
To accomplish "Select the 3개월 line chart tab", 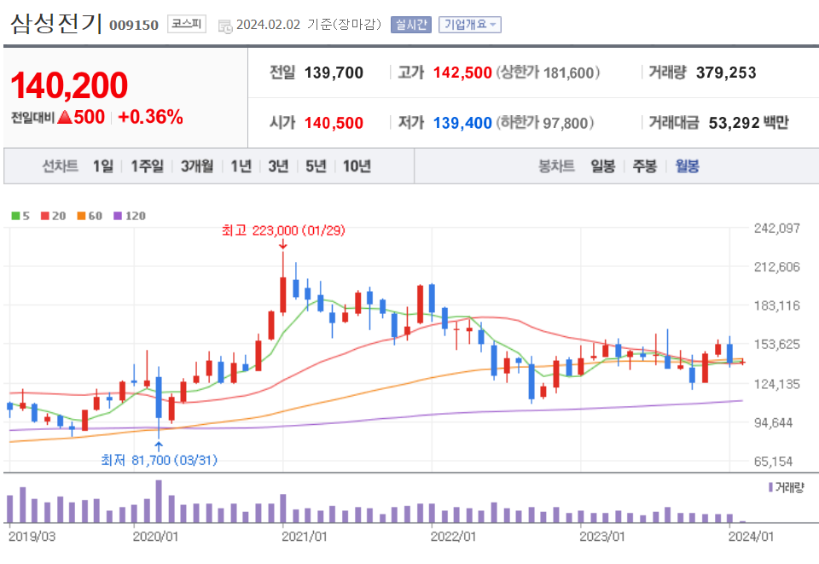I will tap(197, 166).
